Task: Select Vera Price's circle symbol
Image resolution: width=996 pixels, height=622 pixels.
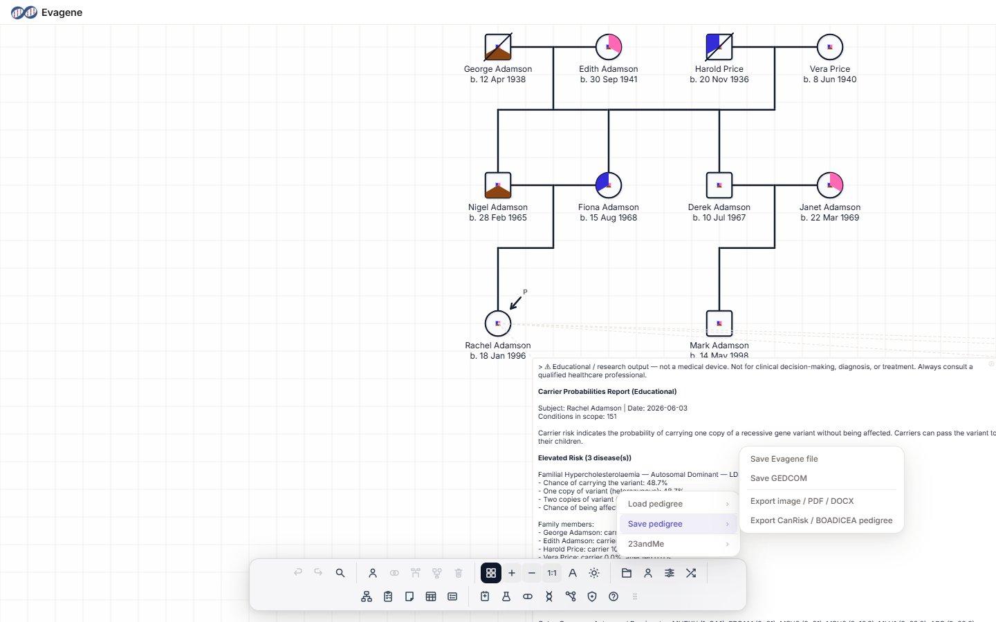Action: tap(830, 47)
